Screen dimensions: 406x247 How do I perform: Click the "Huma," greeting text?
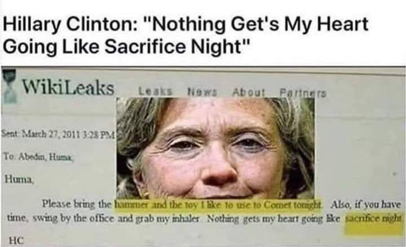19,179
